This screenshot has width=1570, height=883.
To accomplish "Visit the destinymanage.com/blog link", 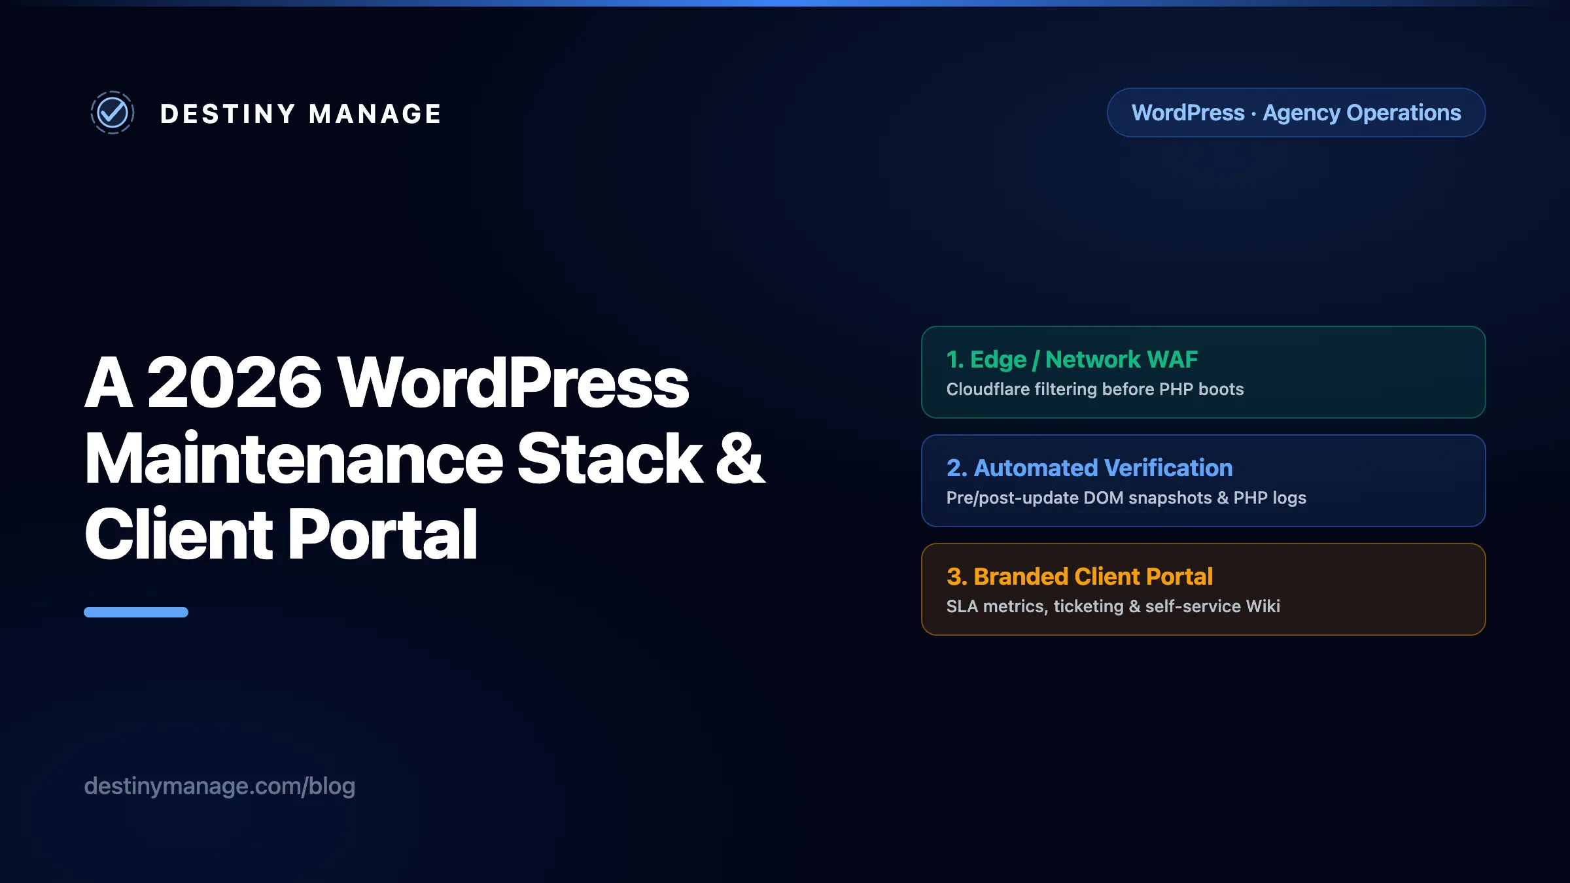I will point(219,786).
